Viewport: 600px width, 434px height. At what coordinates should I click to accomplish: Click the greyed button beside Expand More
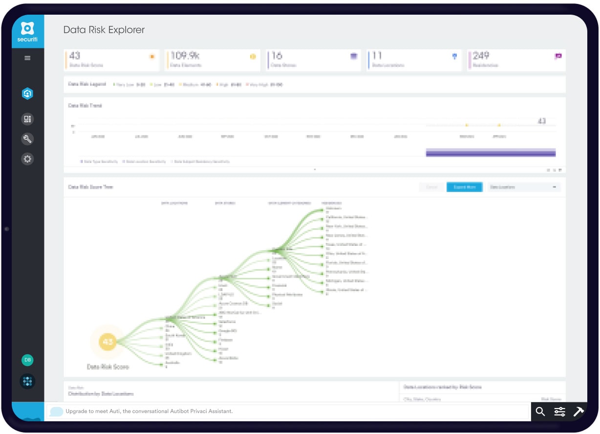[431, 187]
